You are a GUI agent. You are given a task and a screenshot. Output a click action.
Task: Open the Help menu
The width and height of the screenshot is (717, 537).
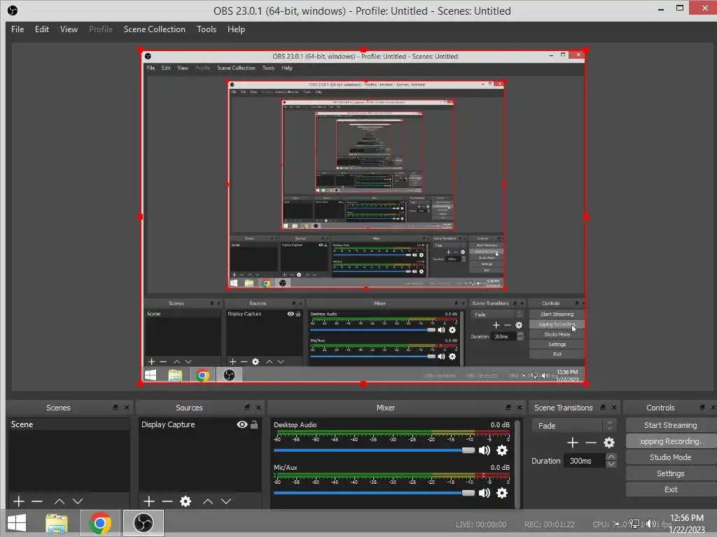[x=236, y=29]
